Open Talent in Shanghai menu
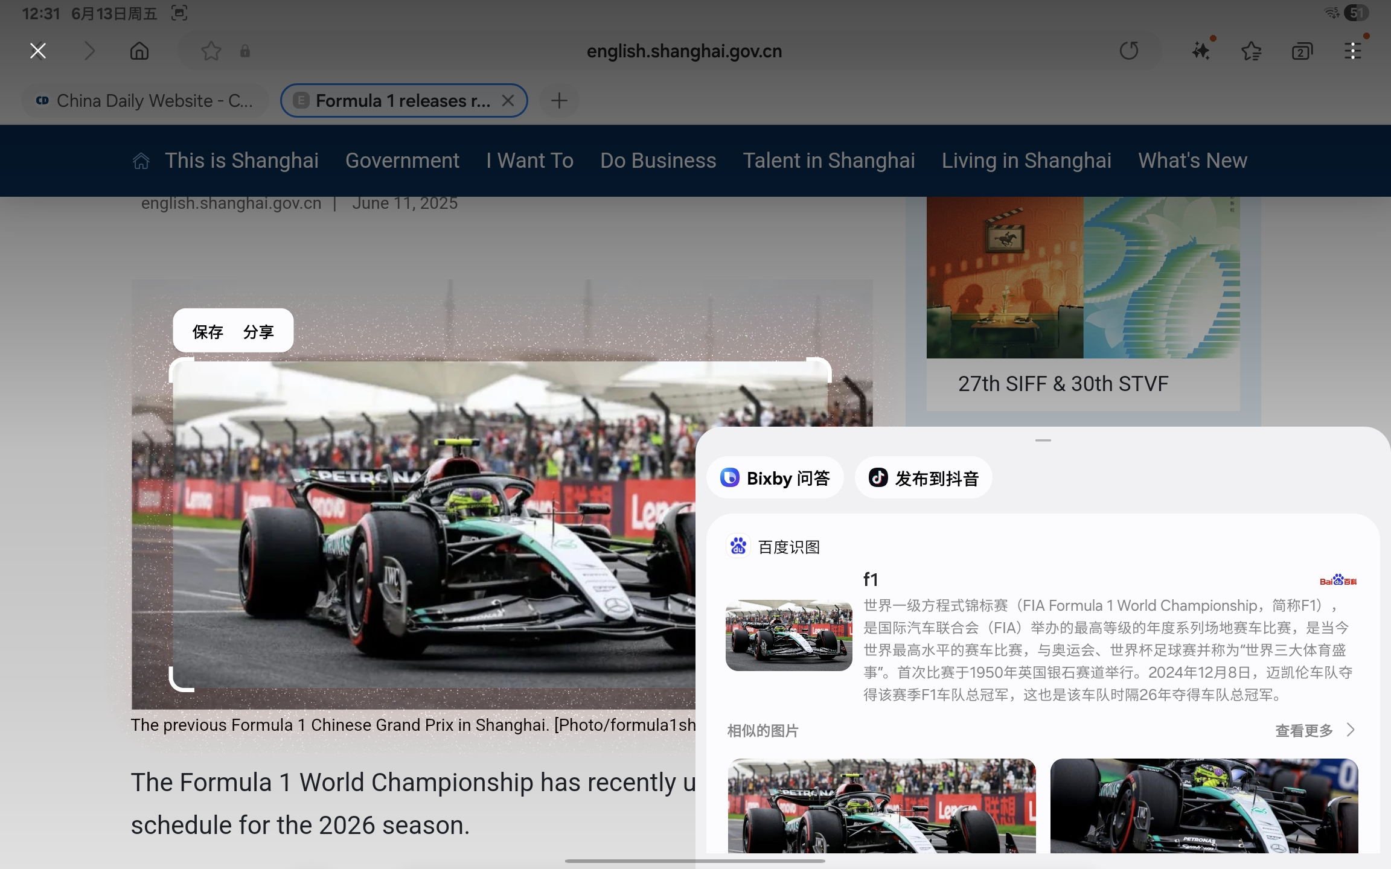 [829, 161]
